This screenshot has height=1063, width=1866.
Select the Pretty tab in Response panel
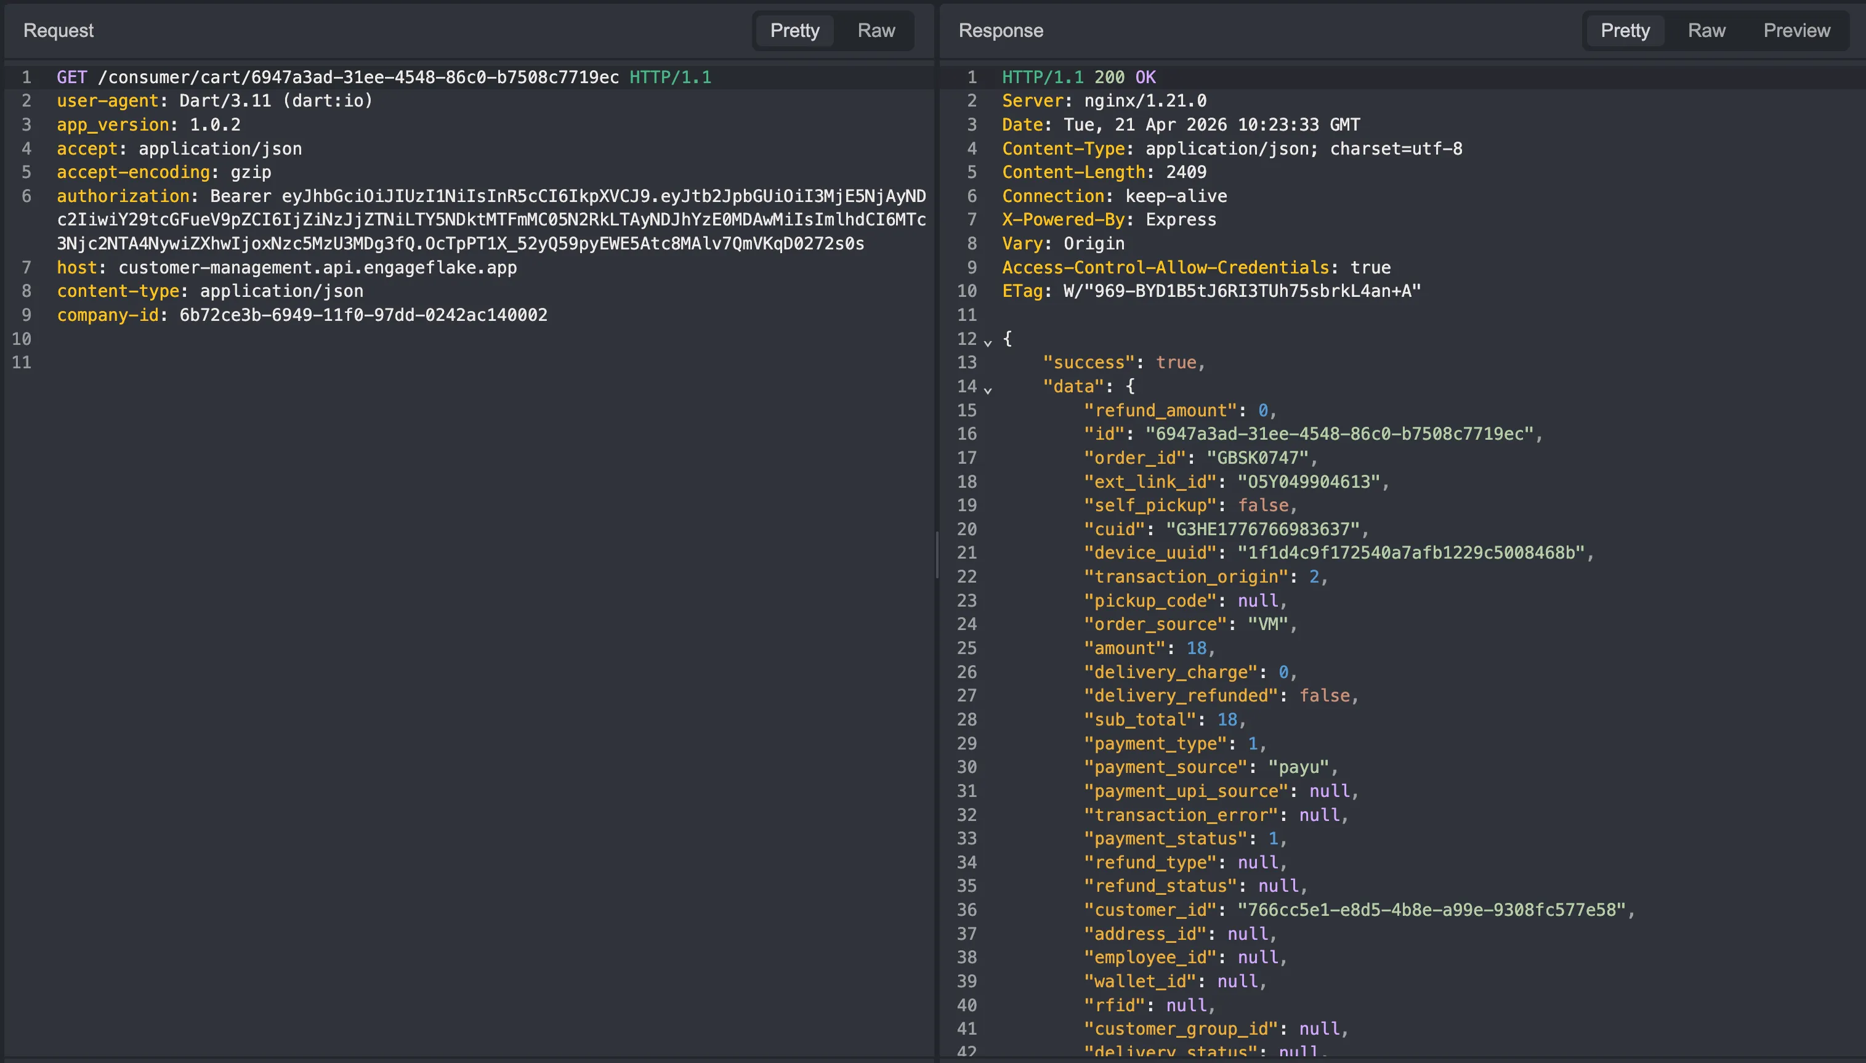pos(1625,31)
